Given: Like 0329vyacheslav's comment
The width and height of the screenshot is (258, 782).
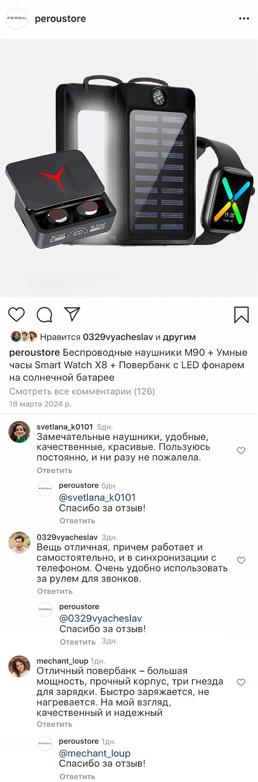Looking at the screenshot, I should click(241, 560).
